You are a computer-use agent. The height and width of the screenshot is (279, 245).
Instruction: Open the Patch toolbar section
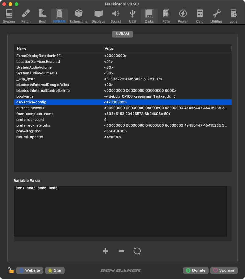(x=26, y=16)
